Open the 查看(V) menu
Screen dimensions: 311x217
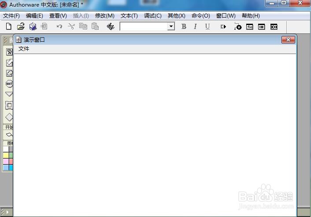(58, 16)
